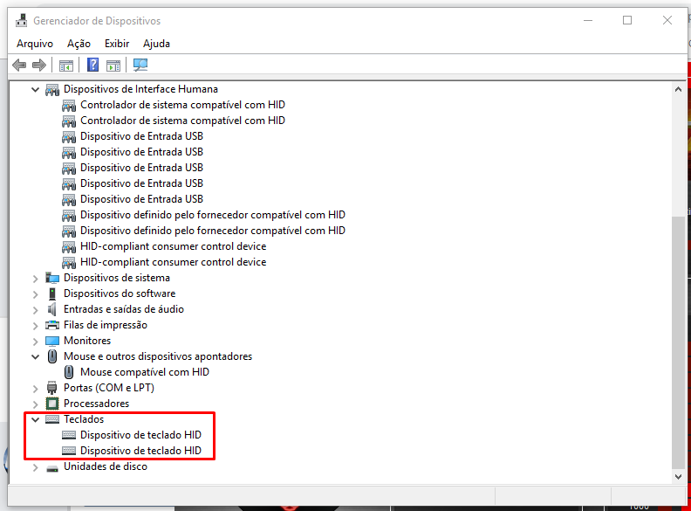Open Help with the blue question mark icon
The width and height of the screenshot is (691, 511).
[93, 65]
